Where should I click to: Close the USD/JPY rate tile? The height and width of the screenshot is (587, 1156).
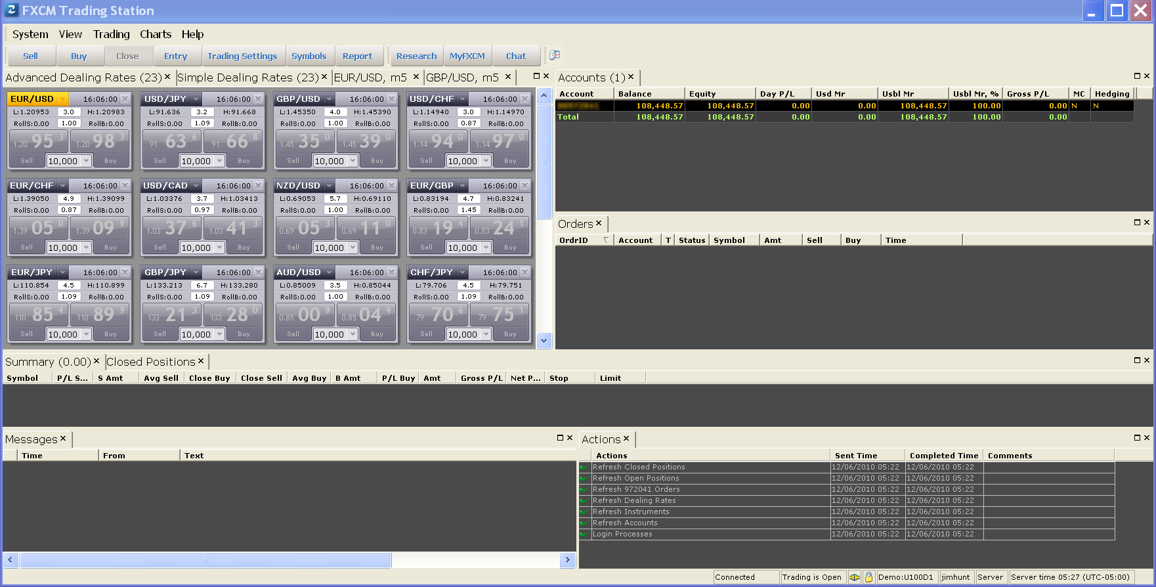click(259, 99)
